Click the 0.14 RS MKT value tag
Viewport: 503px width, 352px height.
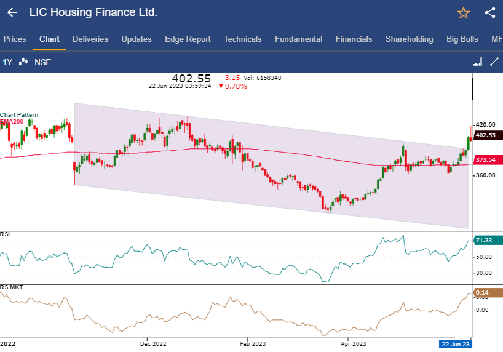pos(488,292)
